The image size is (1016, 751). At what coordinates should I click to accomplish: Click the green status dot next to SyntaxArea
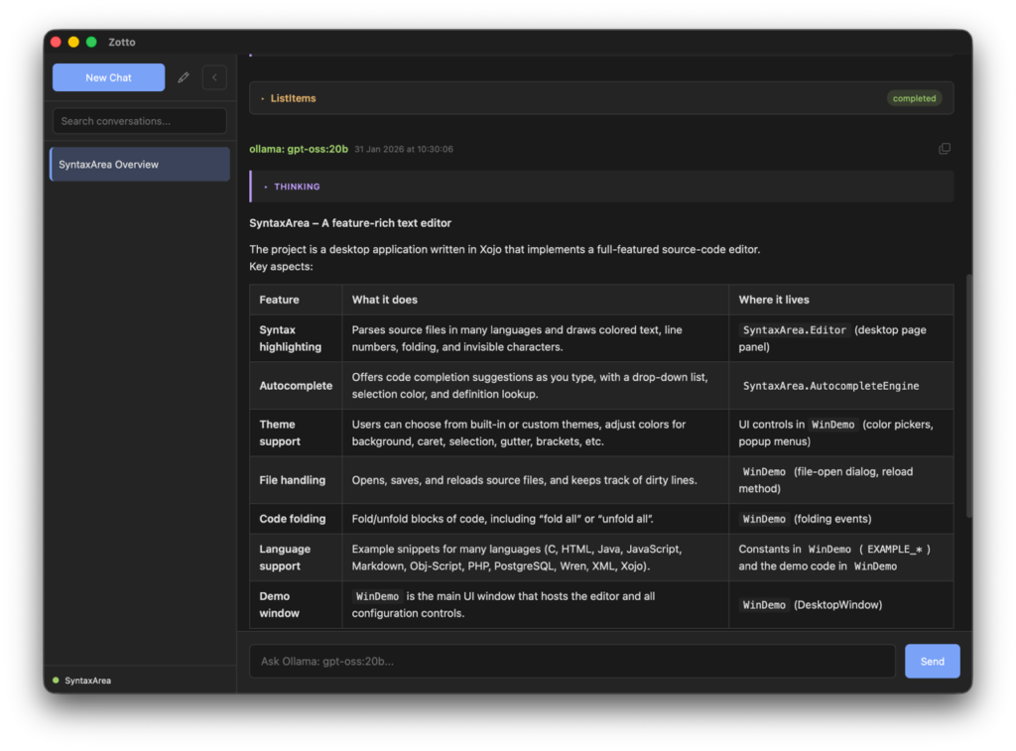(x=56, y=680)
